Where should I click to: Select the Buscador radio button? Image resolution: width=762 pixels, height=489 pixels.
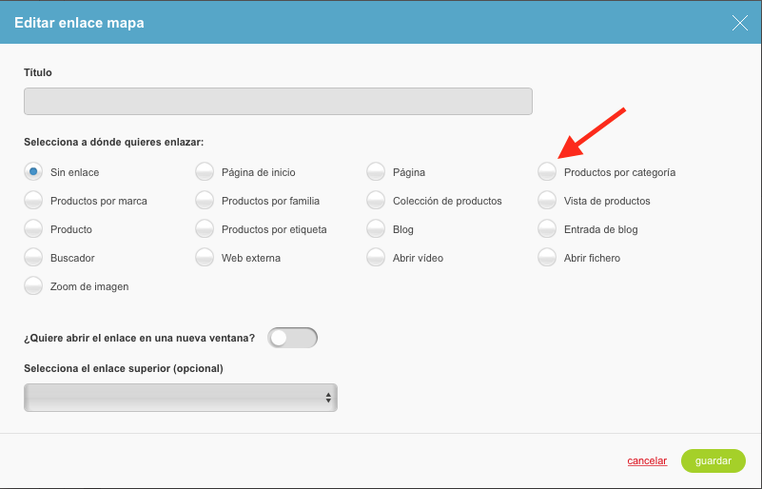click(x=33, y=258)
